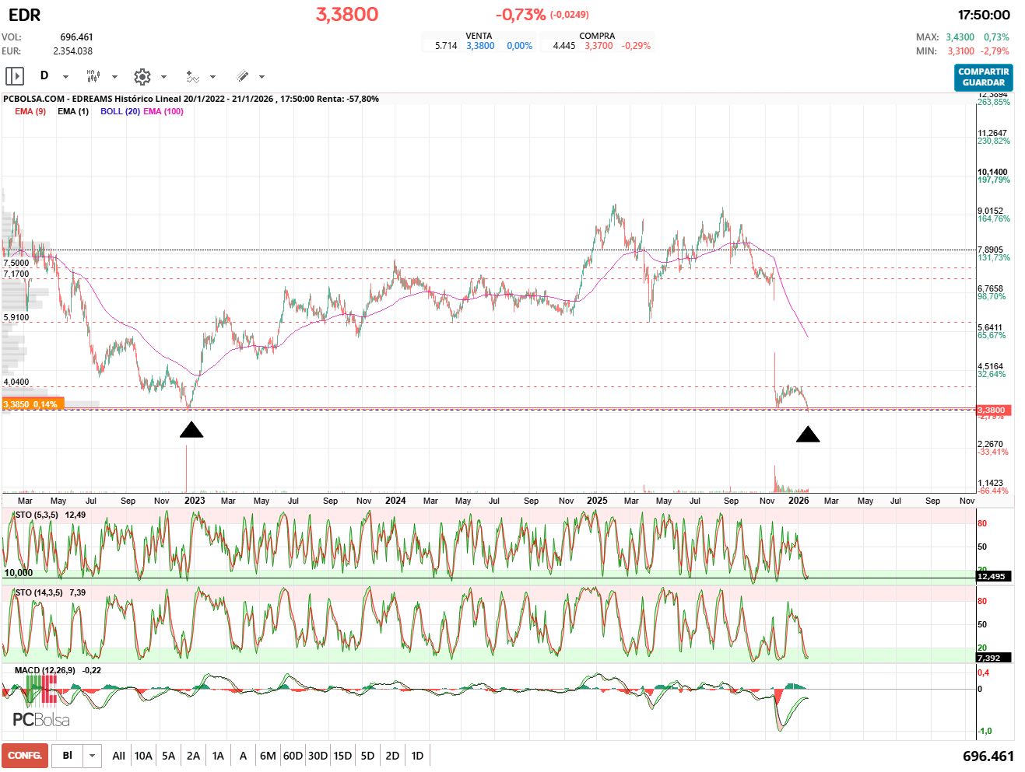
Task: Click the orange 3,3850 price level label
Action: 31,404
